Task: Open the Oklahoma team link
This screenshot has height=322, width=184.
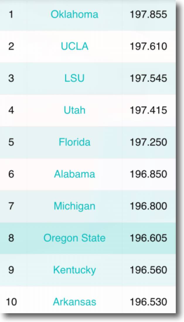Action: pos(74,14)
